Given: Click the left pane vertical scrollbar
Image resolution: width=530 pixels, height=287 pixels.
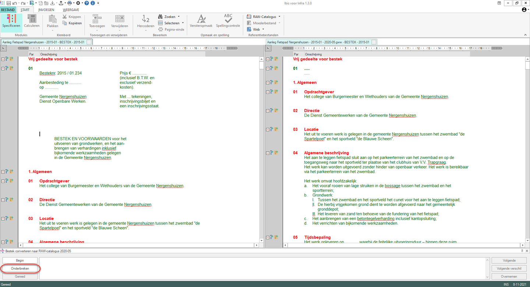Looking at the screenshot, I should tap(262, 150).
